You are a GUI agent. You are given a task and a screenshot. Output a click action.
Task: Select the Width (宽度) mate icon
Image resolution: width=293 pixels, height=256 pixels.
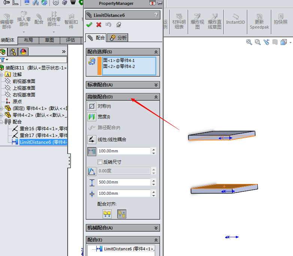[92, 117]
